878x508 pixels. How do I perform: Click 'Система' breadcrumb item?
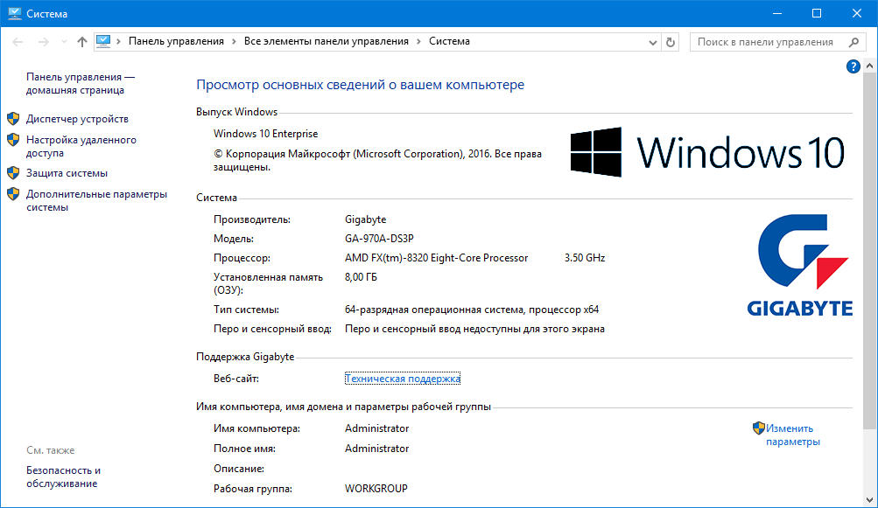pyautogui.click(x=449, y=41)
